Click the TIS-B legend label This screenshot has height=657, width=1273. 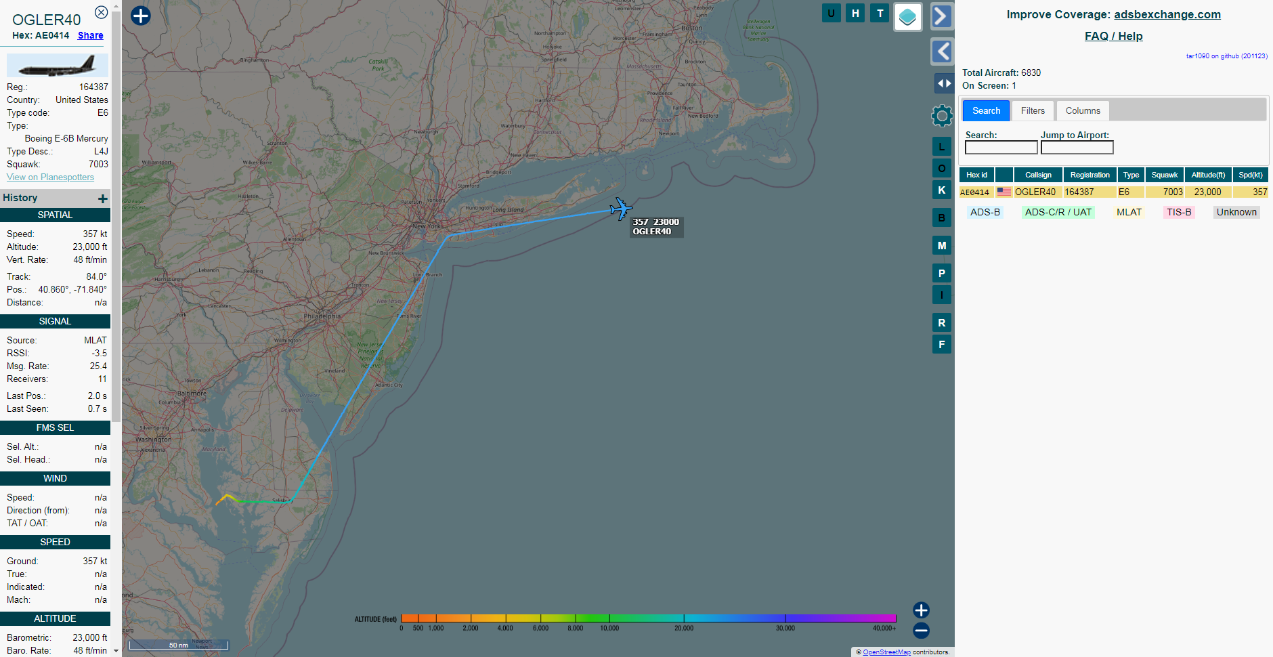(x=1179, y=212)
